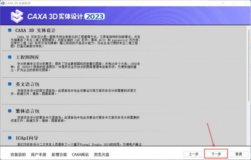Click the 2023 version badge
The height and width of the screenshot is (160, 251).
pos(95,16)
